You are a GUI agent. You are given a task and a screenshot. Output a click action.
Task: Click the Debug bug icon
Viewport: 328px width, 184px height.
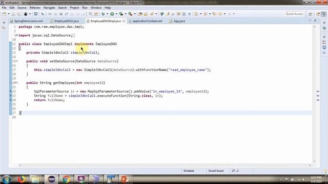(x=103, y=14)
